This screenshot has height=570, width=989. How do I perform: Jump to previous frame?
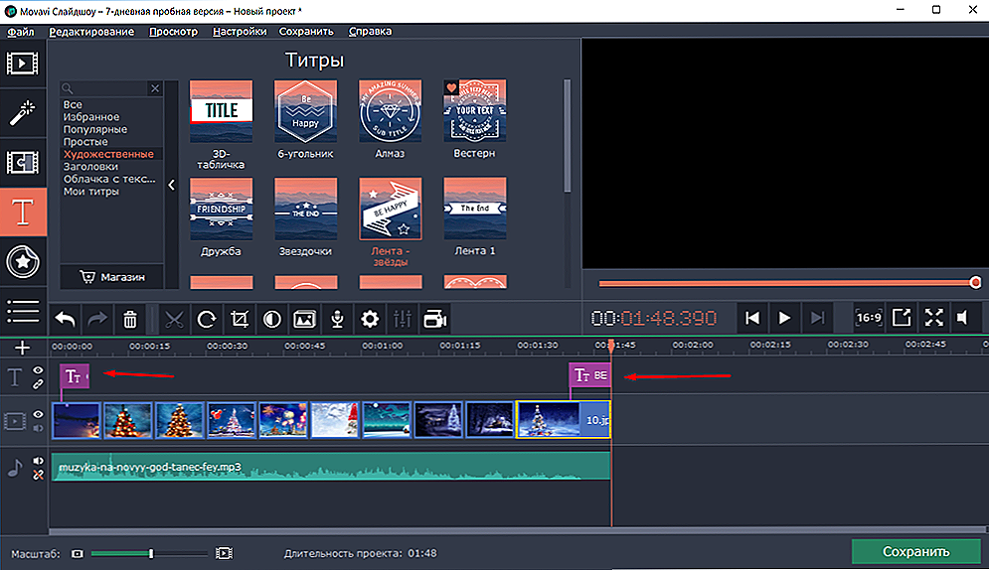pyautogui.click(x=751, y=318)
